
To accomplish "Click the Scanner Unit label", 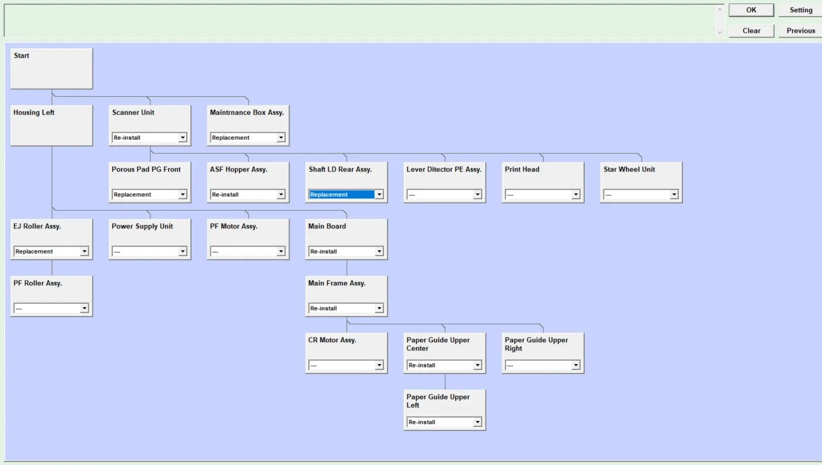I will [x=133, y=112].
